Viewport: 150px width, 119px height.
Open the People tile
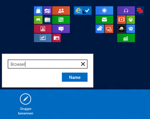point(61,11)
